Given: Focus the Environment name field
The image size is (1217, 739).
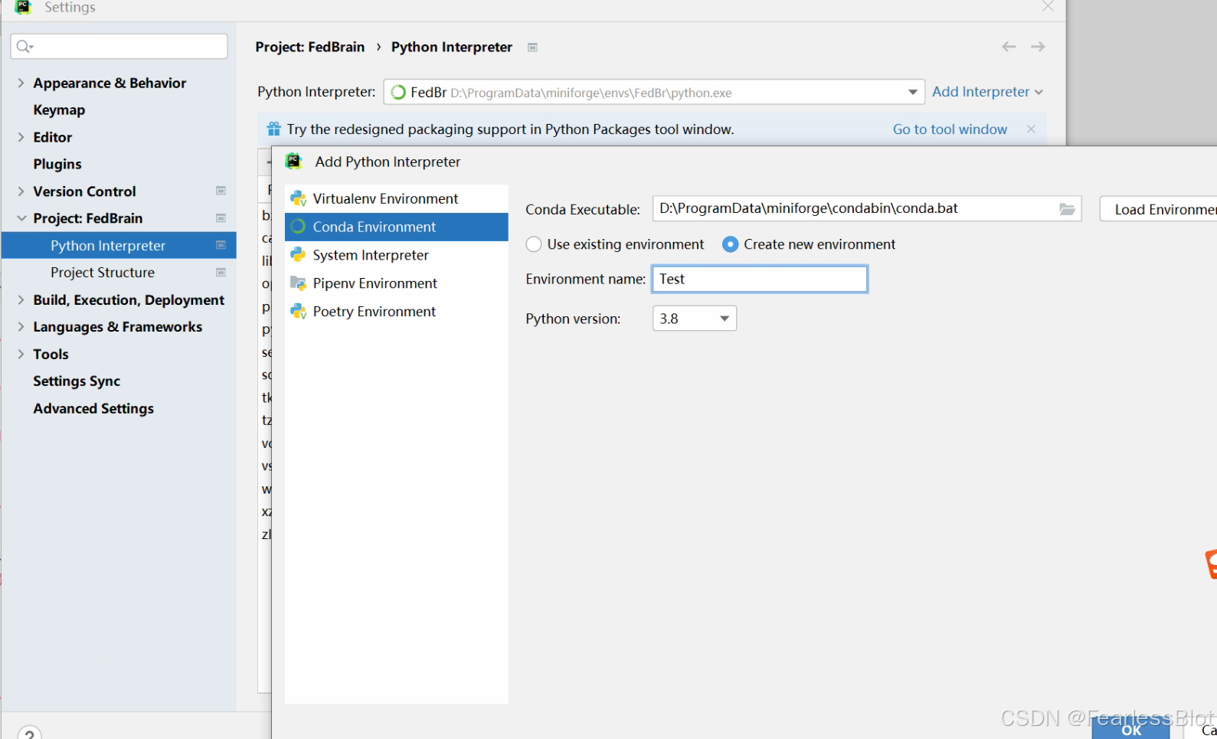Looking at the screenshot, I should click(x=760, y=279).
